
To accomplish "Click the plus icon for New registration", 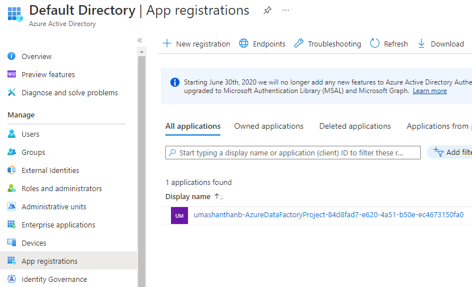I will tap(167, 44).
